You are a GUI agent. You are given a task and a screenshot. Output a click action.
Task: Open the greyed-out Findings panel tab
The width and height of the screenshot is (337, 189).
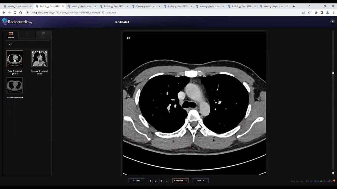(44, 35)
